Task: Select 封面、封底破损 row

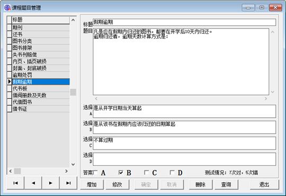Action: click(41, 68)
